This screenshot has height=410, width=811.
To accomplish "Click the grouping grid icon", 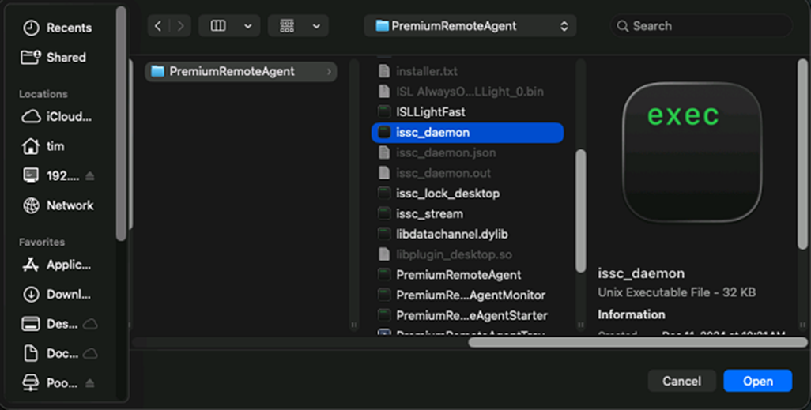I will point(287,26).
